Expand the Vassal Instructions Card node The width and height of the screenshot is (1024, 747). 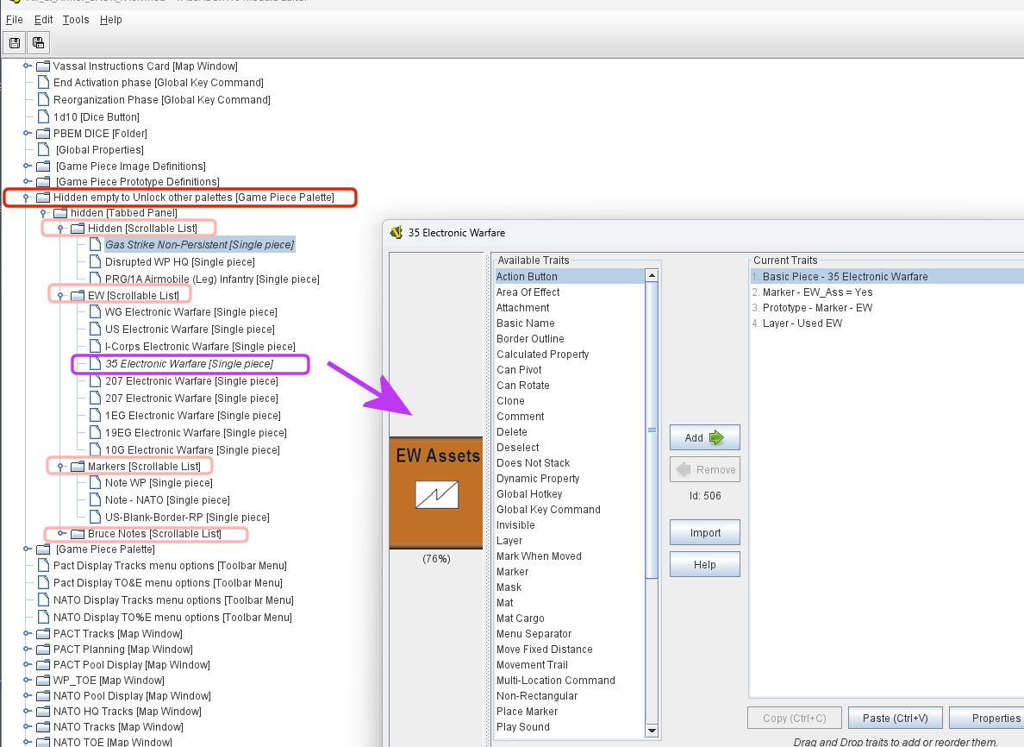coord(26,66)
